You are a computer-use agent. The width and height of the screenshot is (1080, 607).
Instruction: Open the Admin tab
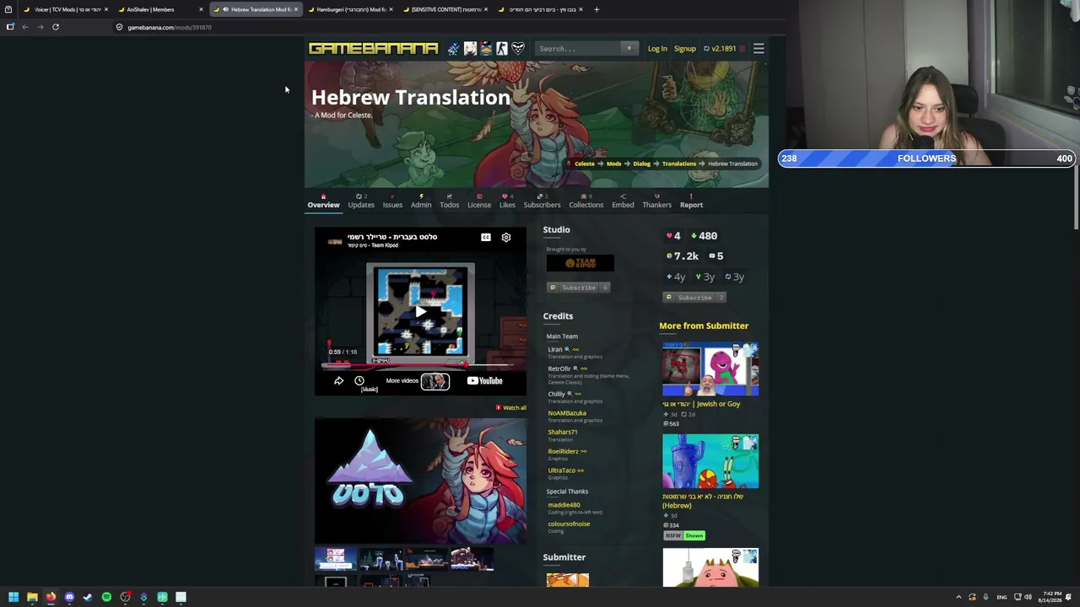tap(421, 201)
